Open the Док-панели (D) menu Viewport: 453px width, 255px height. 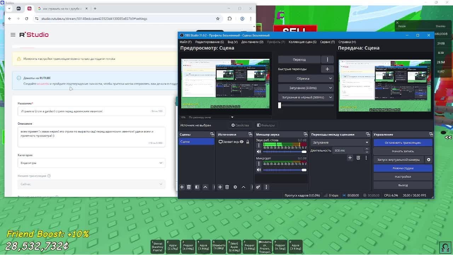[x=252, y=42]
